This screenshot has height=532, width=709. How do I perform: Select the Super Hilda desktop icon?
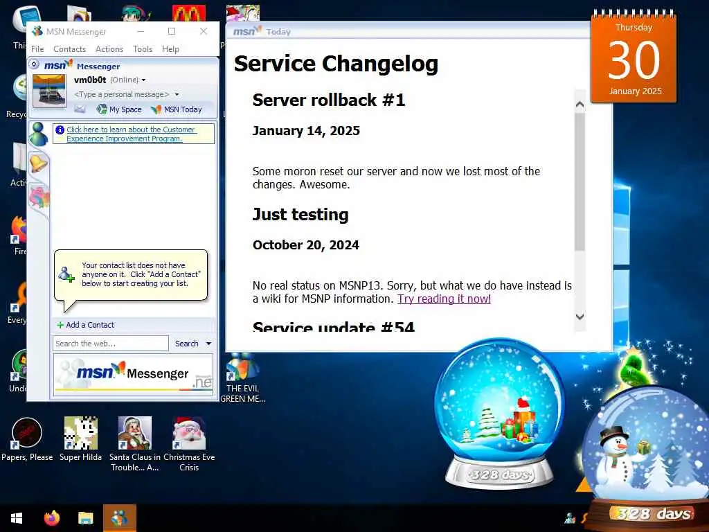[x=80, y=438]
